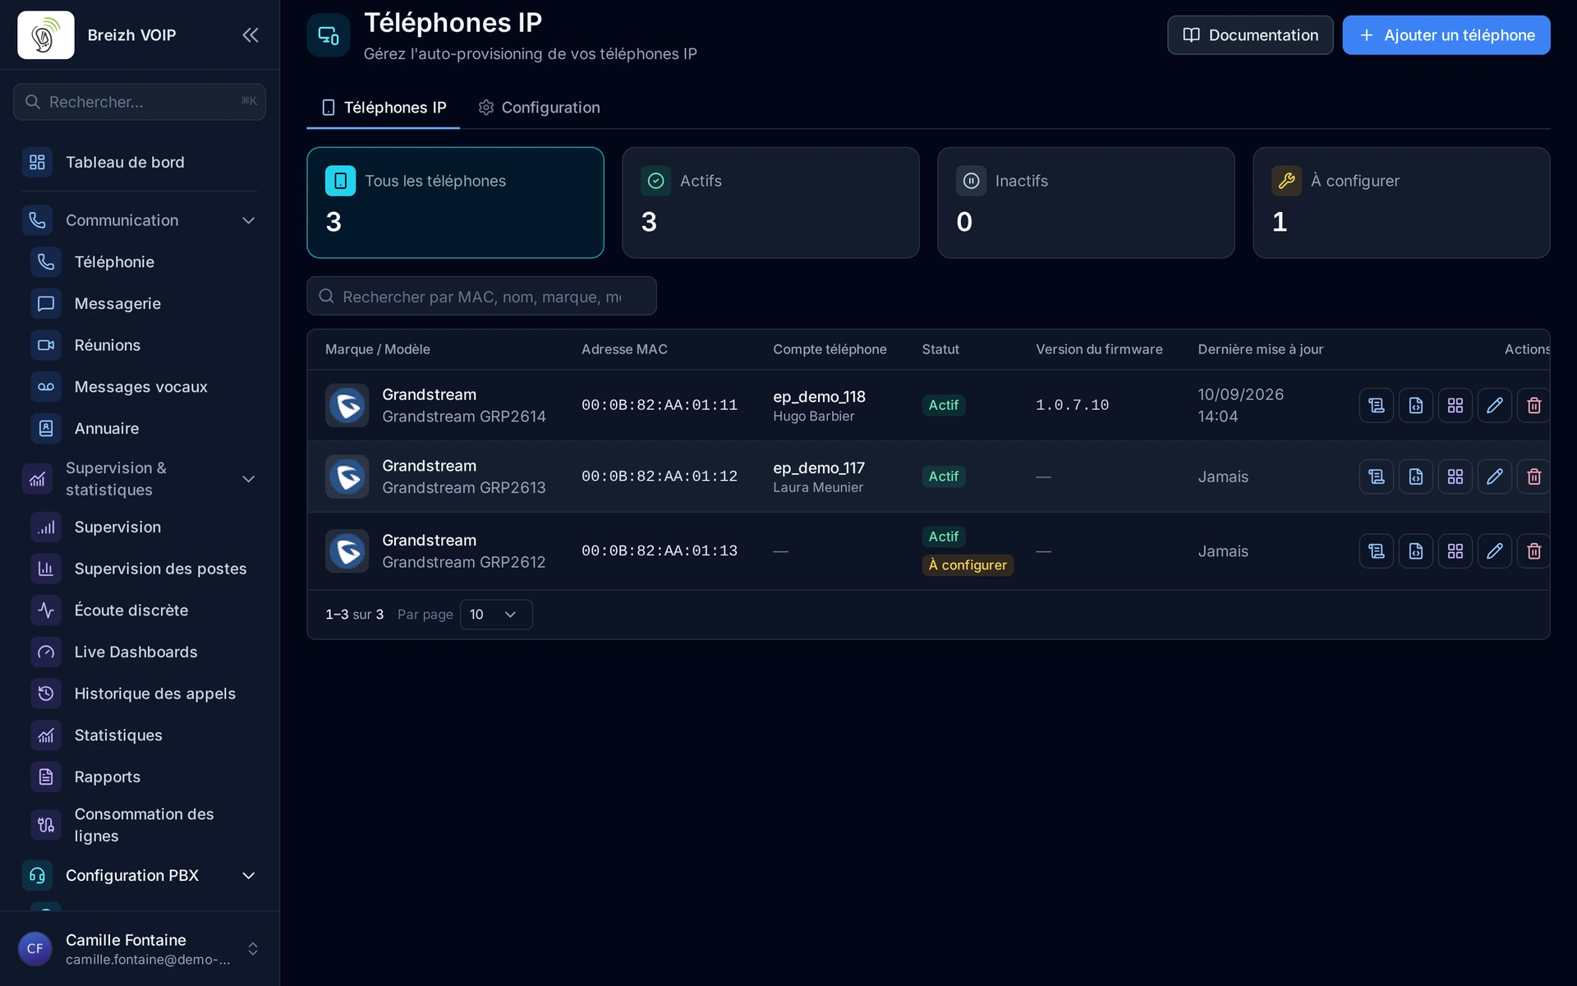The width and height of the screenshot is (1577, 986).
Task: Select the Tous les téléphones card
Action: tap(455, 203)
